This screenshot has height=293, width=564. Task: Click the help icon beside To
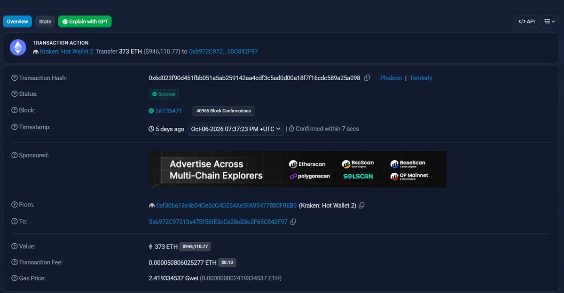point(14,221)
